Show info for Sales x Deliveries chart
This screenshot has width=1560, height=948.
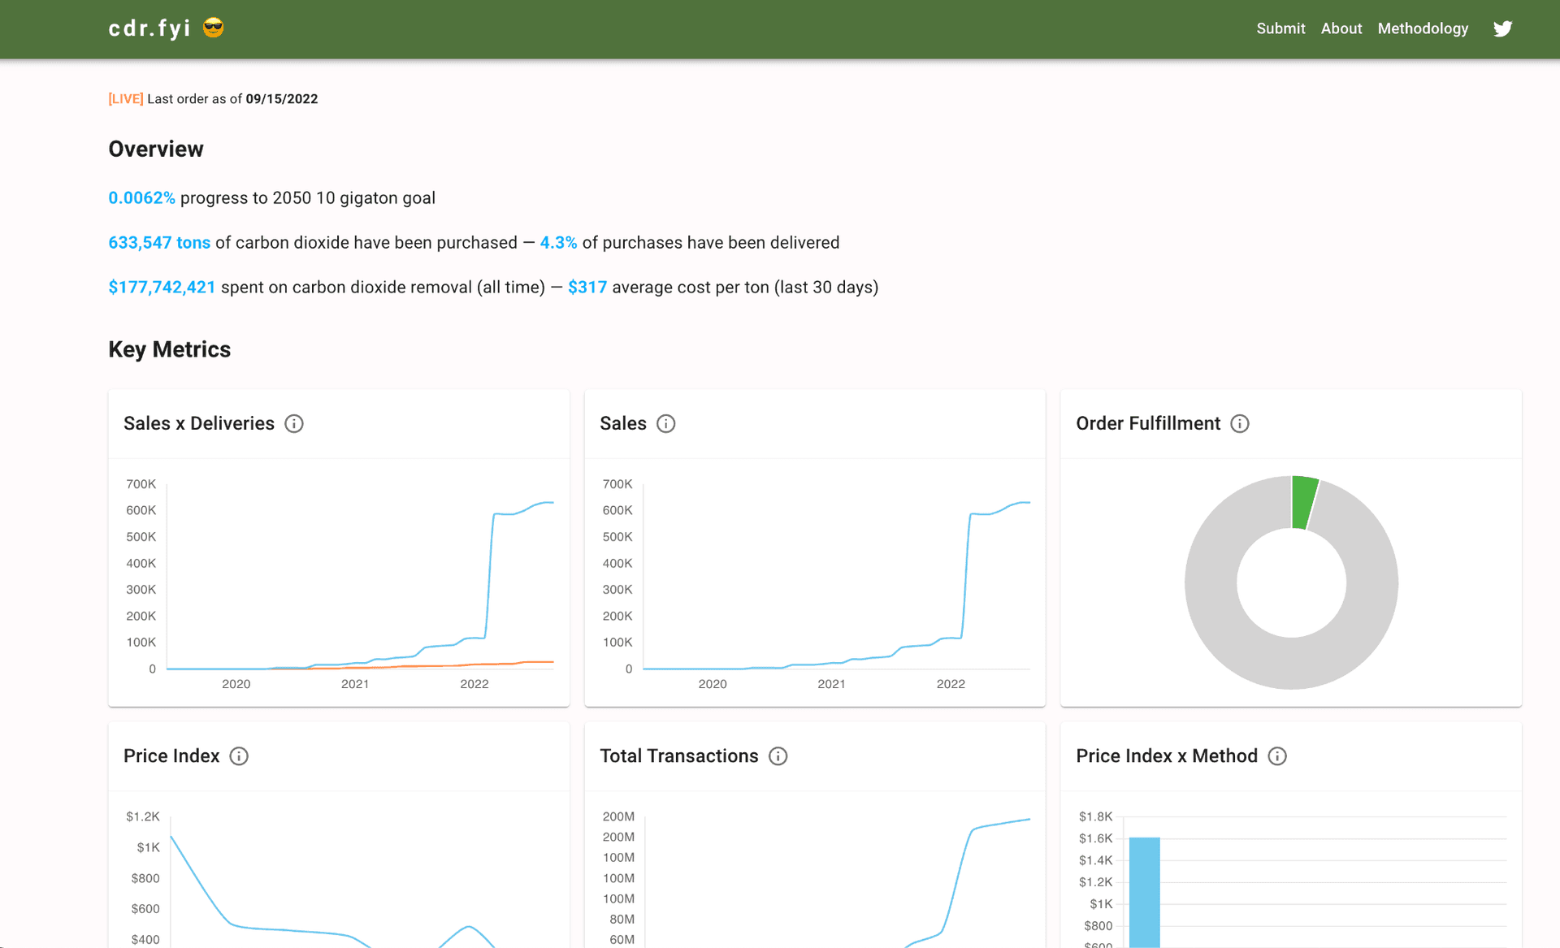[x=294, y=423]
